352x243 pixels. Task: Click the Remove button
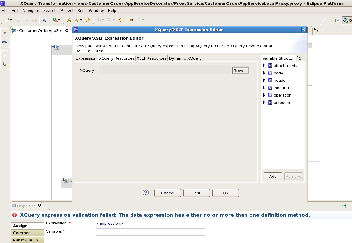294,176
